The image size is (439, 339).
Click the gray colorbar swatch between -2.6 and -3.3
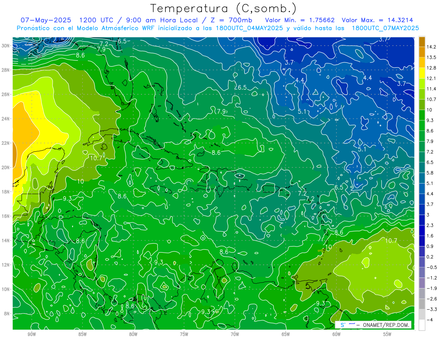point(422,304)
